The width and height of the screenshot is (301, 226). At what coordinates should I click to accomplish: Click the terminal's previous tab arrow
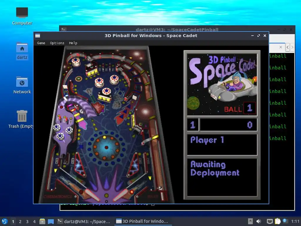click(x=287, y=47)
